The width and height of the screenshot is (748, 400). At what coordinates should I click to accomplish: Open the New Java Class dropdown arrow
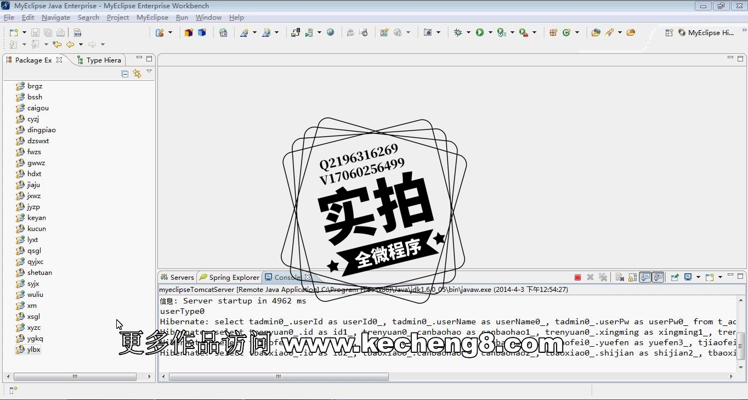(x=577, y=33)
